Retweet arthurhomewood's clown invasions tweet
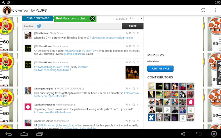221x138 pixels. coord(130,105)
